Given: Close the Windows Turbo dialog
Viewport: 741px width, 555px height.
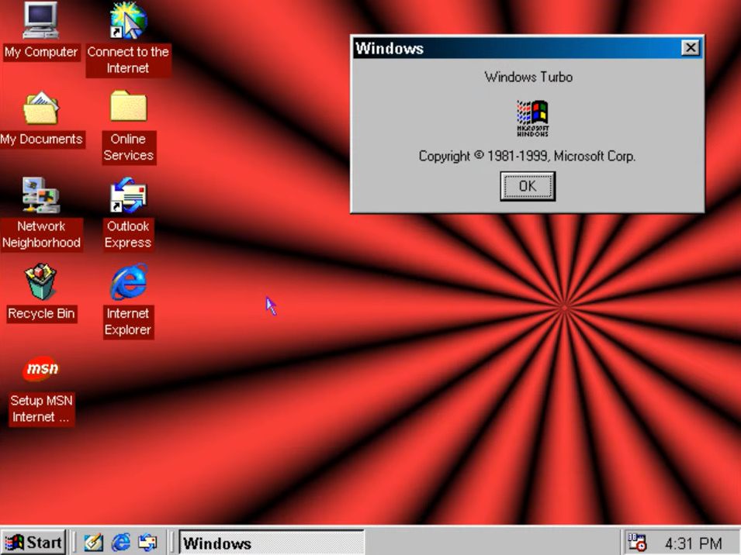Looking at the screenshot, I should pos(691,47).
